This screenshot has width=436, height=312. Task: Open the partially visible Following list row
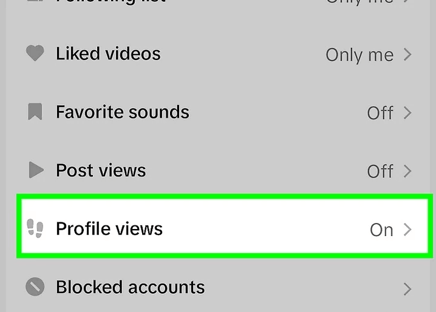click(x=218, y=2)
